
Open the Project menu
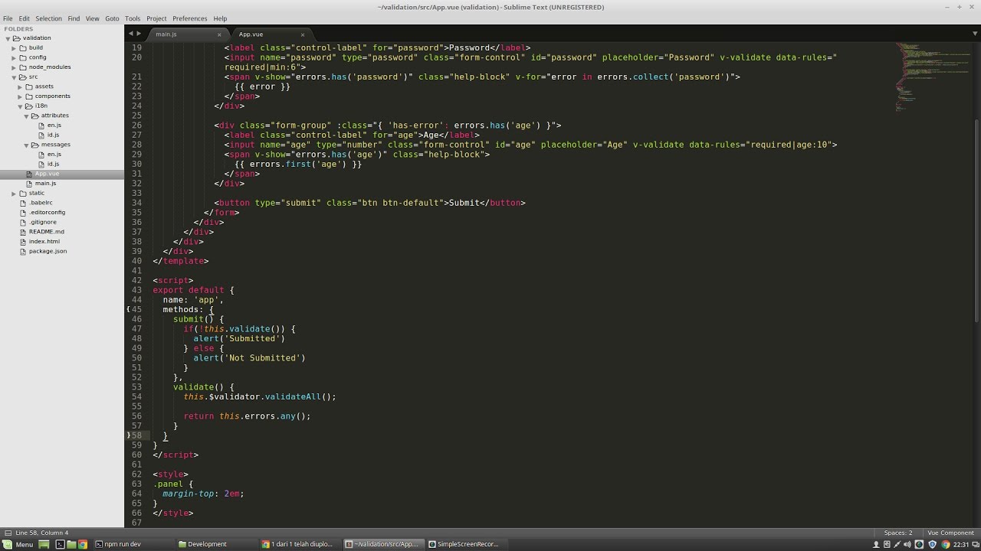pyautogui.click(x=156, y=18)
